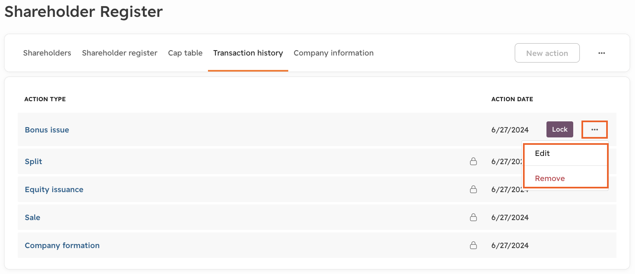
Task: Open the Split transaction link
Action: pyautogui.click(x=33, y=161)
